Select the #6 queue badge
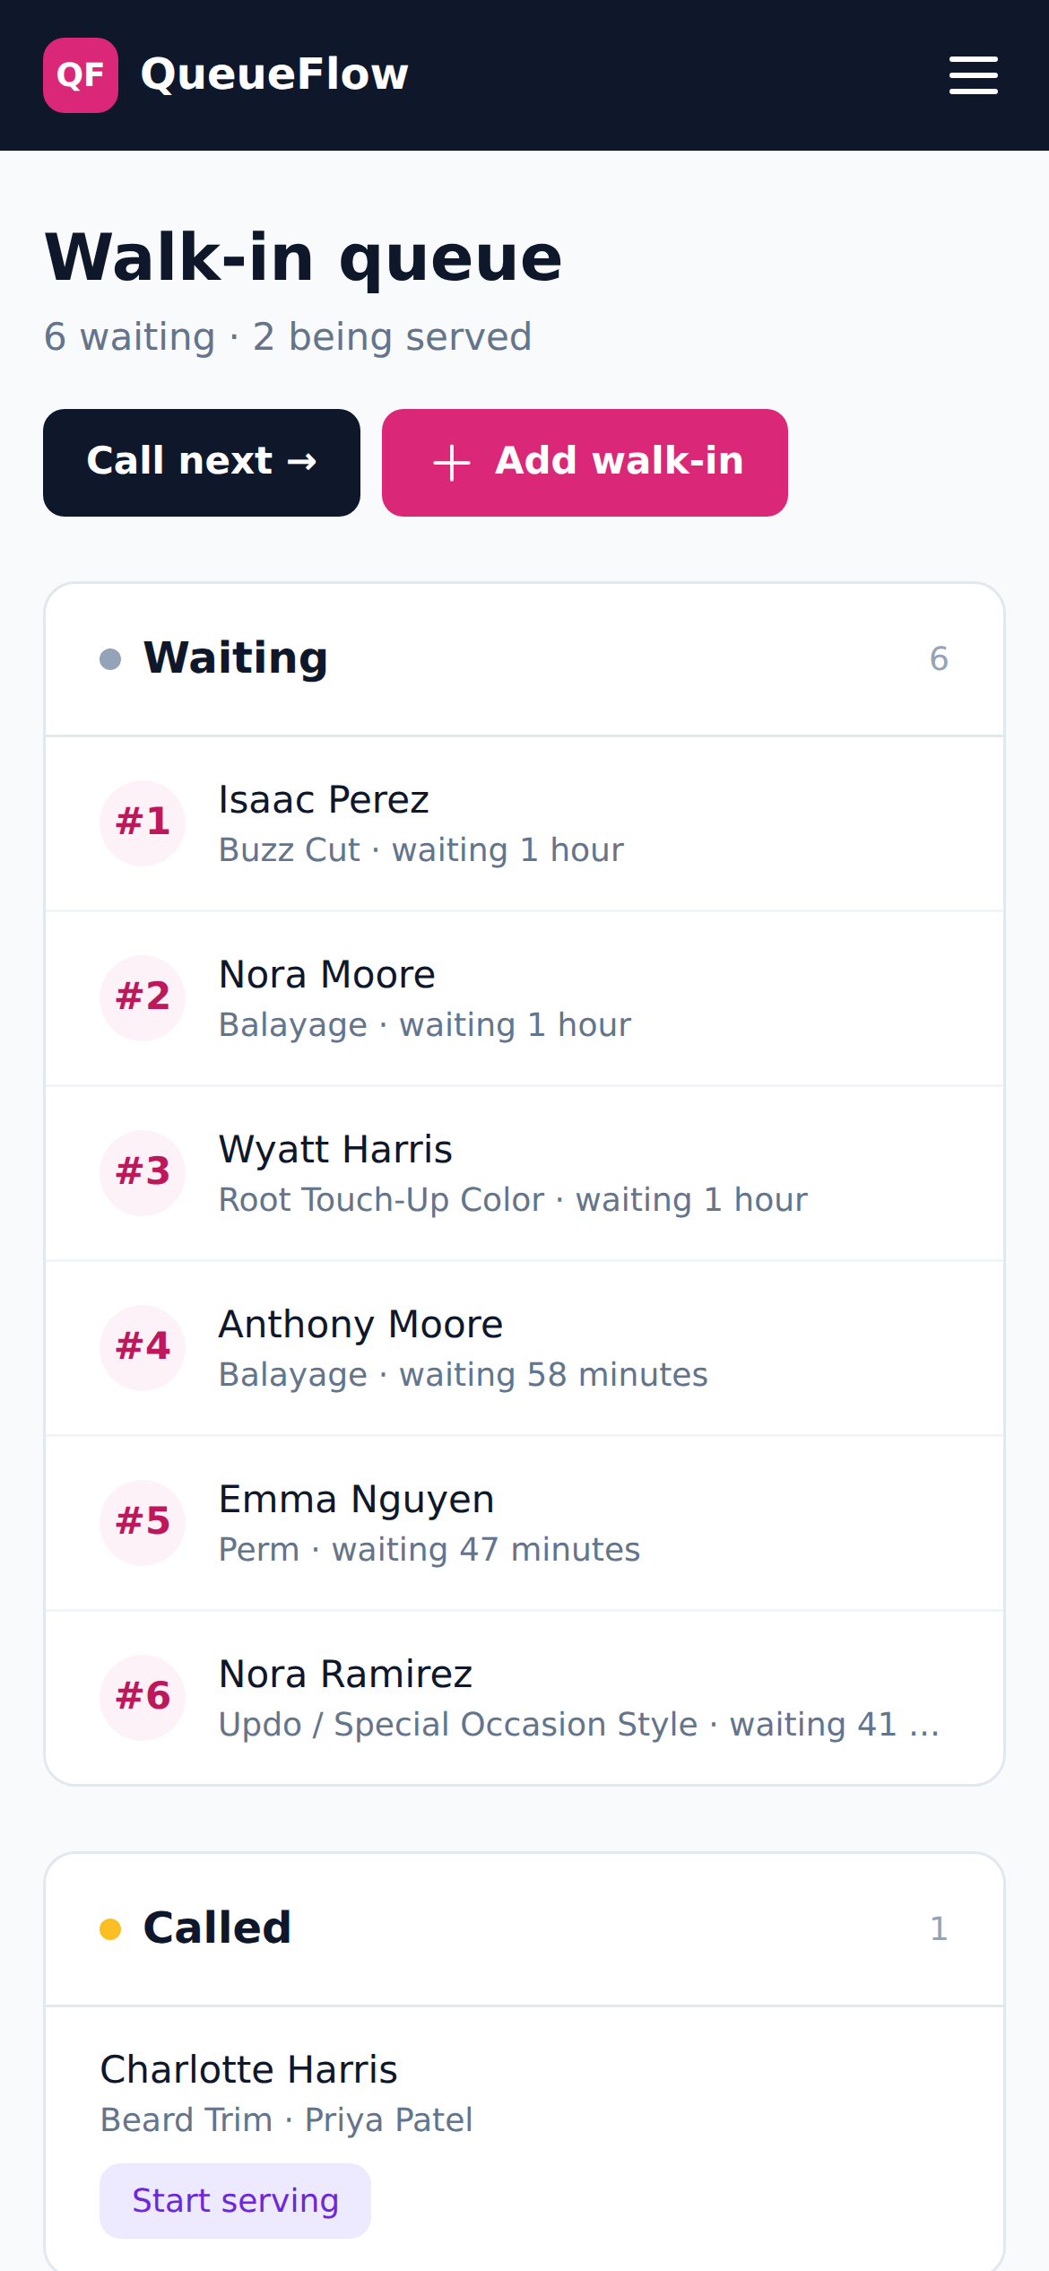This screenshot has height=2271, width=1049. 143,1698
